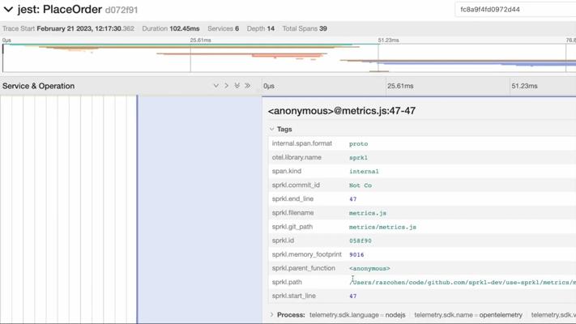
Task: Expand one level with the down chevron
Action: pyautogui.click(x=216, y=86)
